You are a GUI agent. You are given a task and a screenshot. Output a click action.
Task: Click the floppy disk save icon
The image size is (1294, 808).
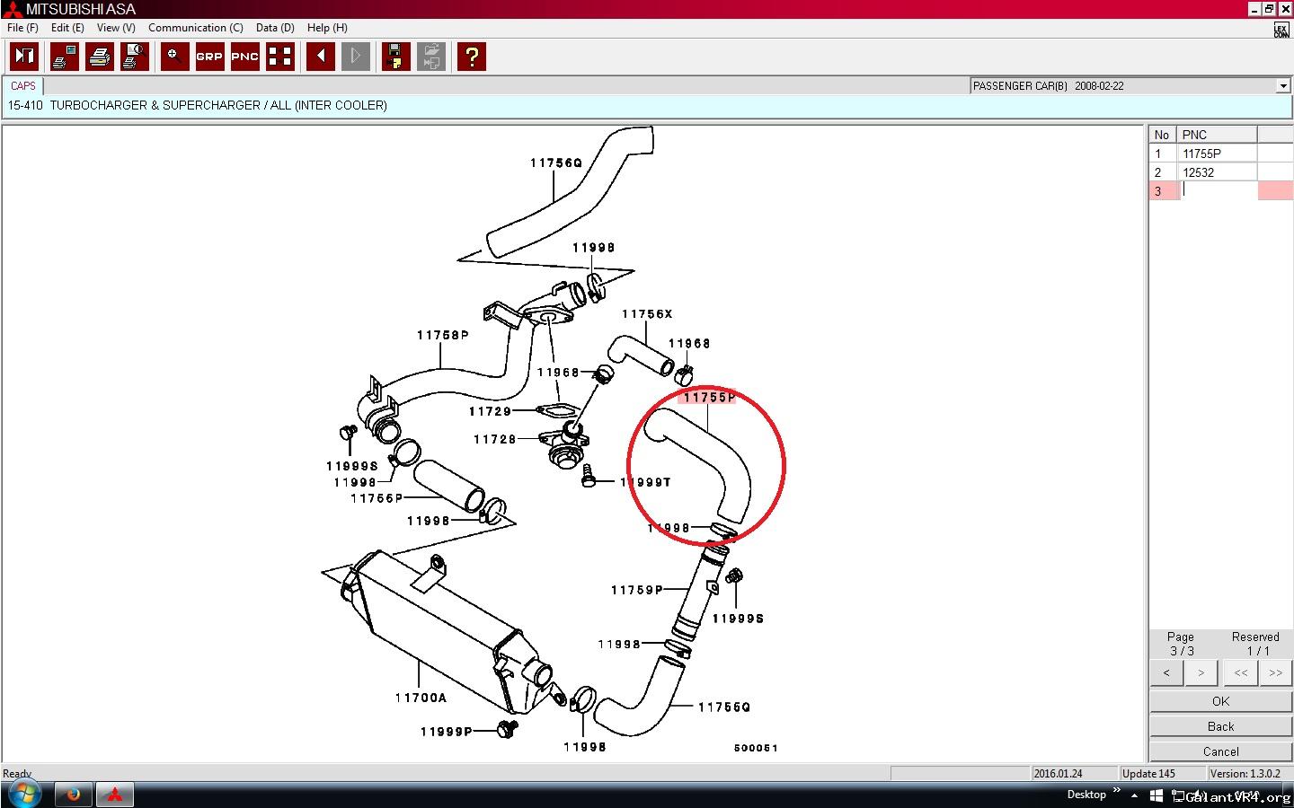395,57
